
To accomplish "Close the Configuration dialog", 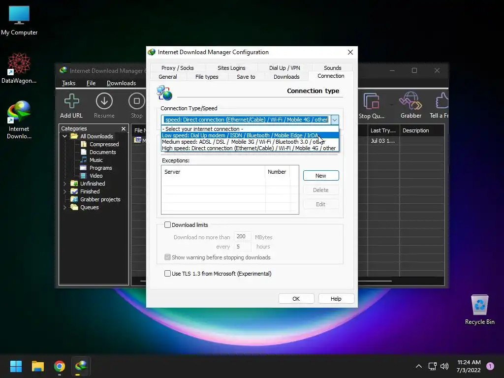I will click(350, 52).
